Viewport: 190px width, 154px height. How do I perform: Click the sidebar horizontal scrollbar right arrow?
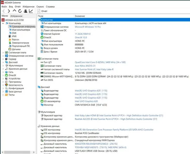(34, 152)
